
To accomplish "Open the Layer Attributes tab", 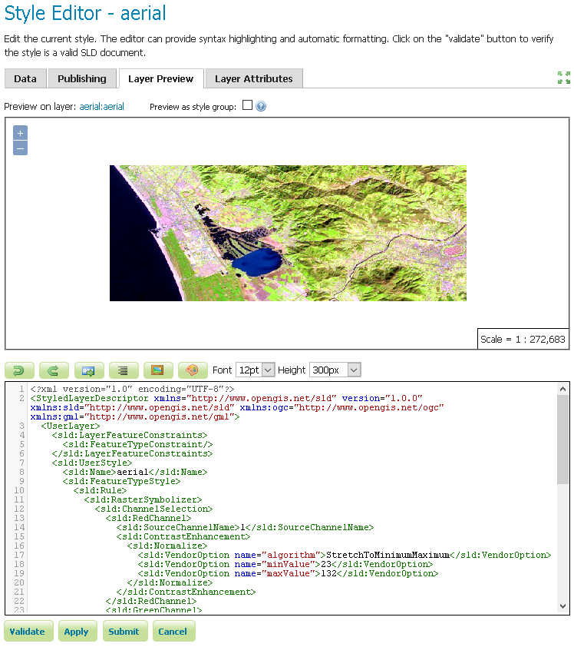I will (253, 78).
